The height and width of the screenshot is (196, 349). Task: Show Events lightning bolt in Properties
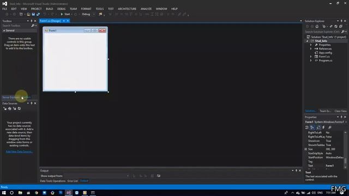(323, 127)
